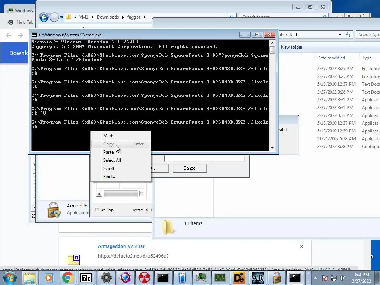Choose Scroll from the context menu
380x285 pixels.
pyautogui.click(x=121, y=168)
